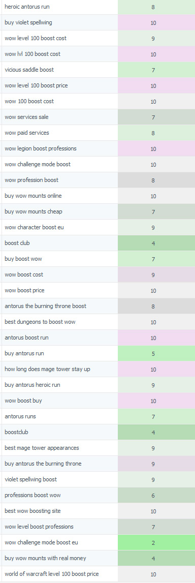Select 'wow legion boost professions' row
Image resolution: width=195 pixels, height=583 pixels.
[98, 149]
